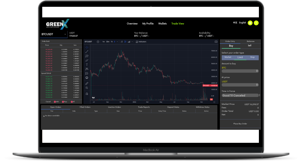Open the chart patterns tool
Image resolution: width=302 pixels, height=161 pixels.
click(x=87, y=69)
